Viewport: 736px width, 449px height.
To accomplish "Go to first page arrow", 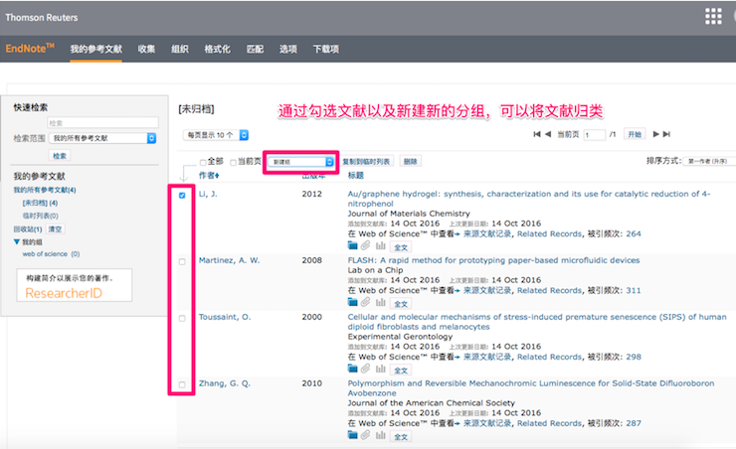I will [x=537, y=134].
